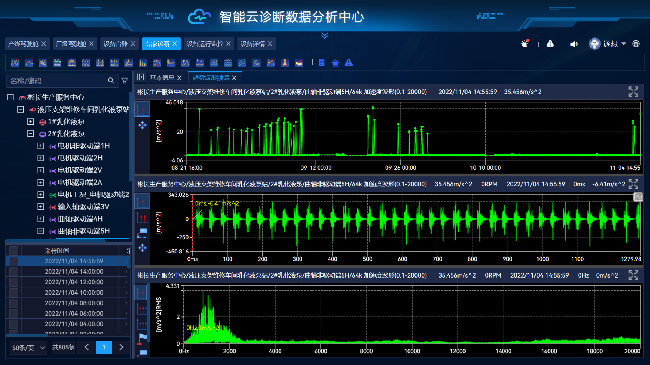Check the box for 2022/11/04 14:00:00 row
Viewport: 650px width, 365px height.
click(14, 271)
